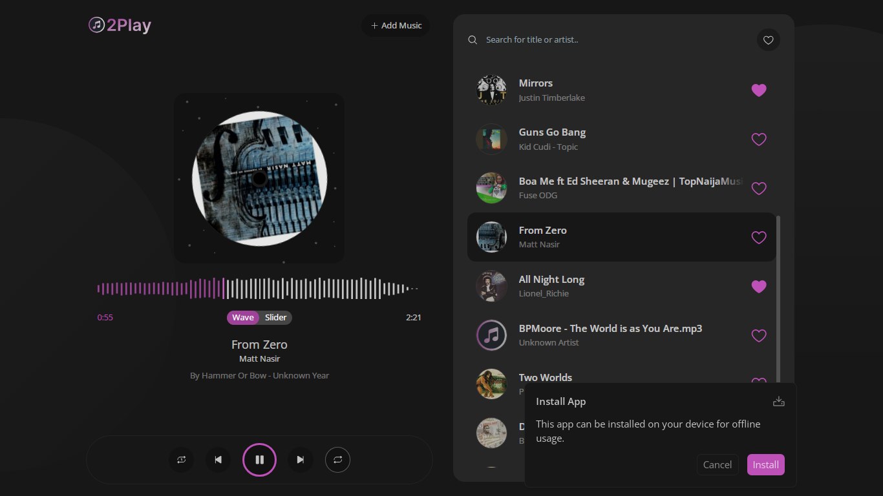Viewport: 883px width, 496px height.
Task: Click the Unknown Artist label
Action: tap(549, 343)
